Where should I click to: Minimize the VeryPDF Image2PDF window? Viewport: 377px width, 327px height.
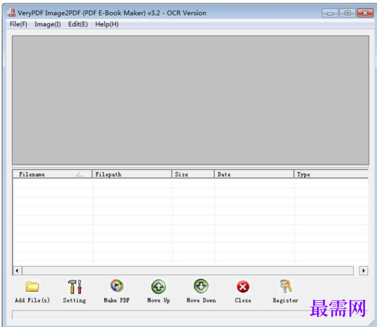pos(330,13)
